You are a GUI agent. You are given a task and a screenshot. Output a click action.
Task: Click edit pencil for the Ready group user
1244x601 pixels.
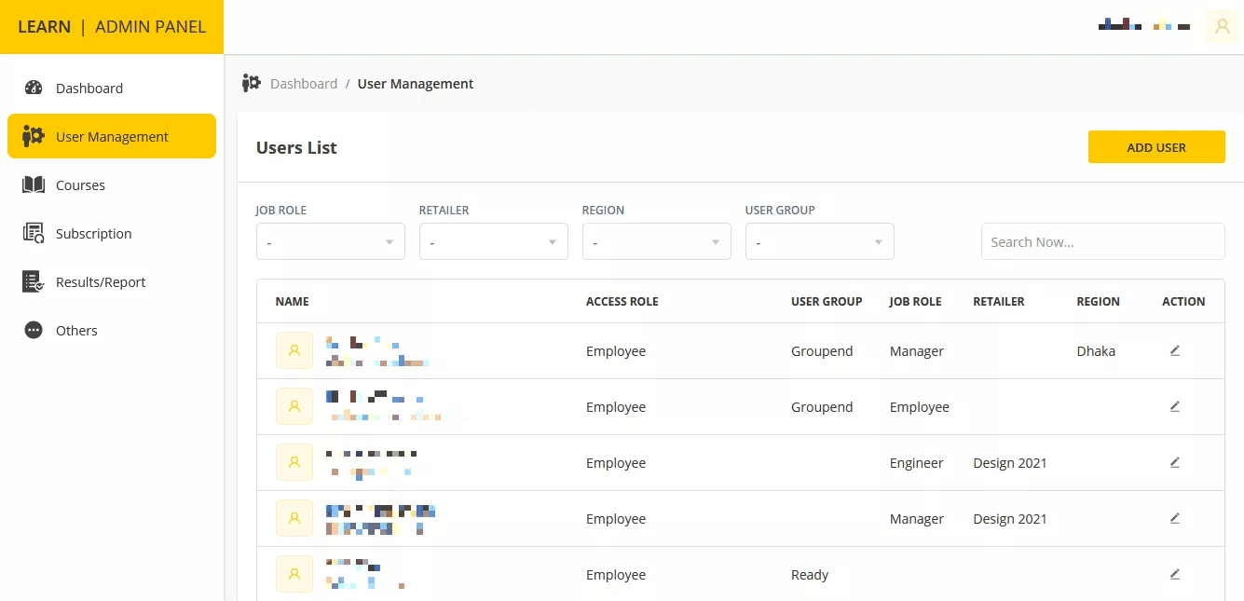pyautogui.click(x=1174, y=575)
